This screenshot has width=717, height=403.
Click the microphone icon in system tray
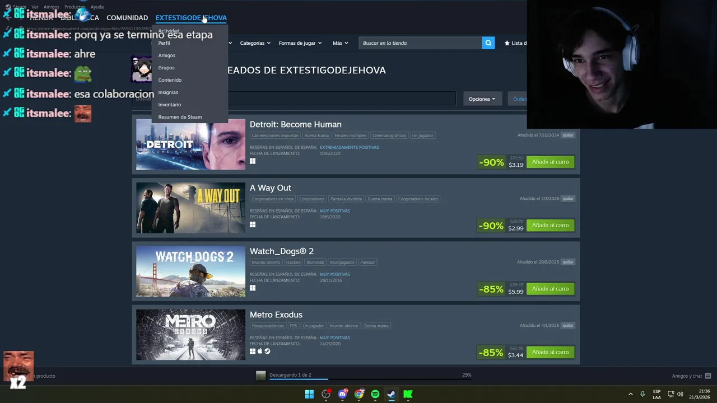pyautogui.click(x=642, y=394)
